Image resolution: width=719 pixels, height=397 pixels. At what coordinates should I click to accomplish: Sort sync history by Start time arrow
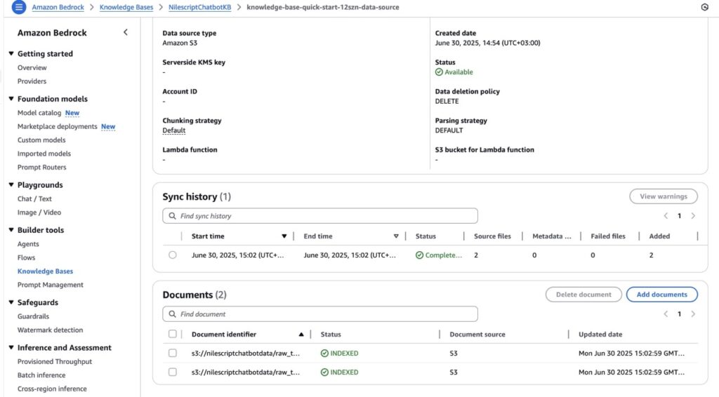pyautogui.click(x=284, y=236)
